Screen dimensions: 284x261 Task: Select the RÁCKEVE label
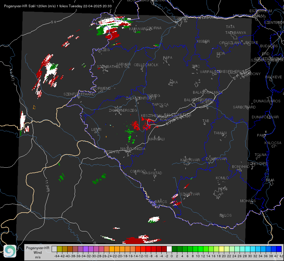[x=274, y=77]
